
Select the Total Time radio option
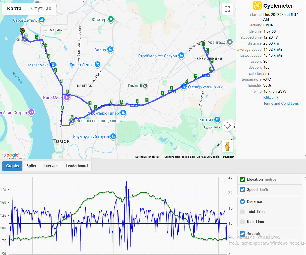click(242, 212)
